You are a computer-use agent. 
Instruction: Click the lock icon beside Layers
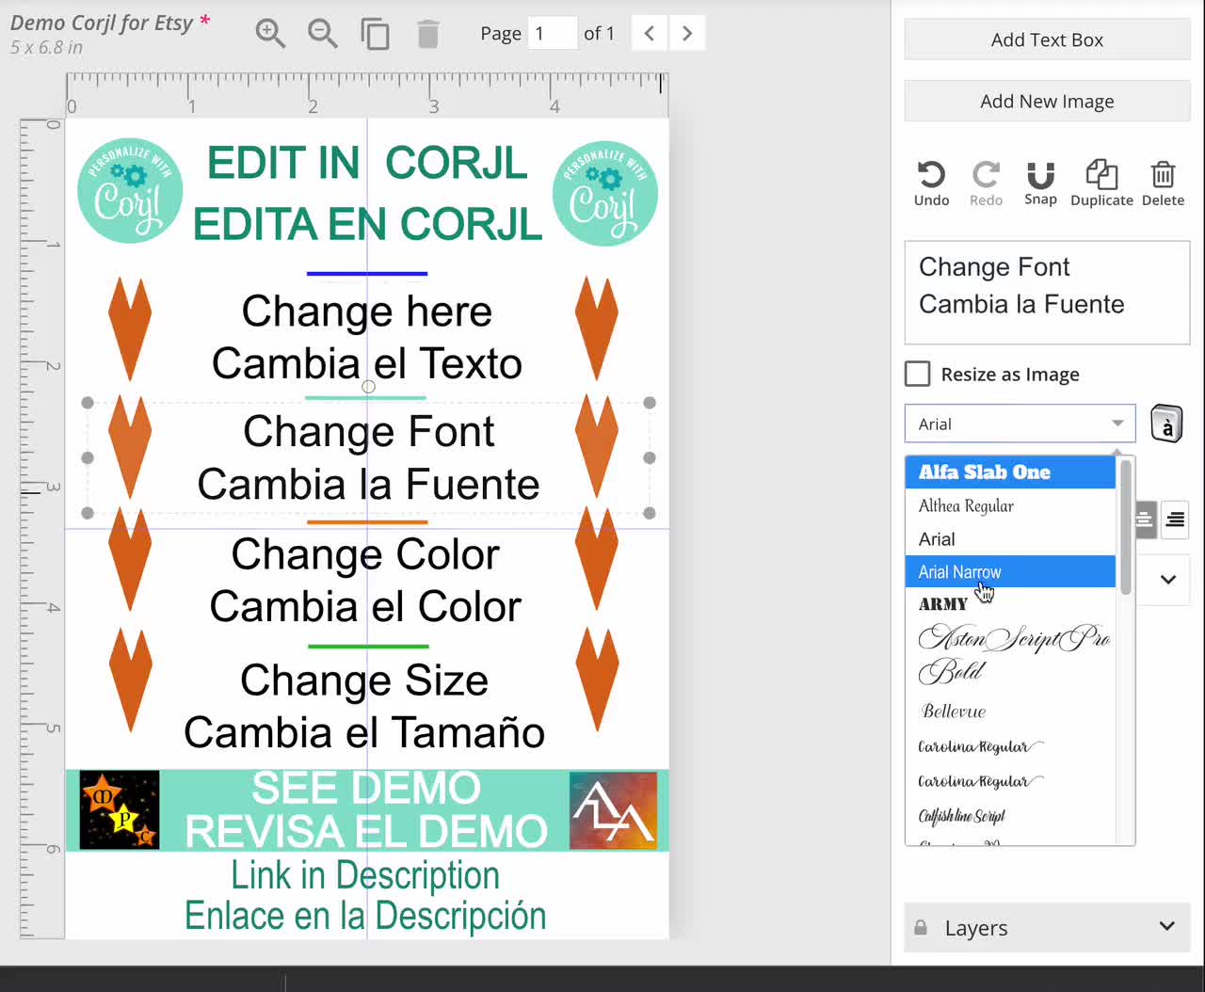(921, 927)
